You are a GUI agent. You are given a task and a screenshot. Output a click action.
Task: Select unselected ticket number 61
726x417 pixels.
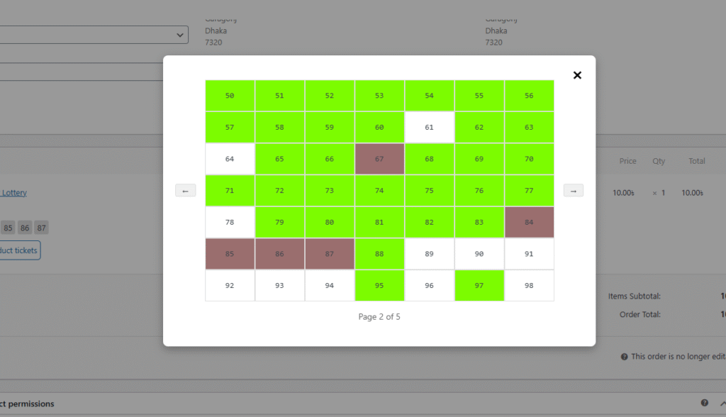tap(429, 128)
